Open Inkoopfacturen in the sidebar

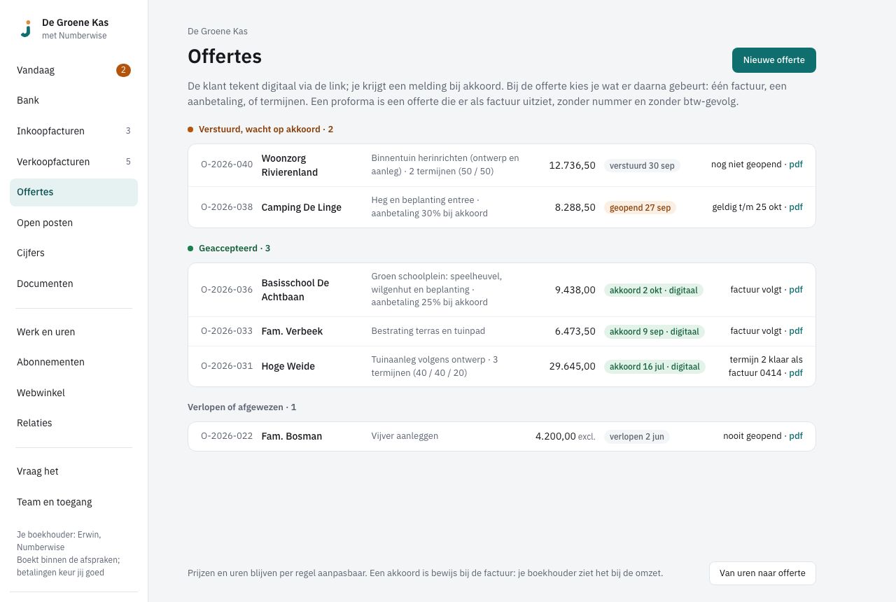tap(73, 131)
